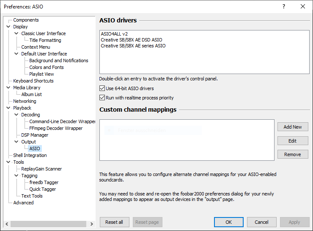The image size is (313, 231).
Task: Close the Preferences ASIO dialog
Action: [303, 6]
